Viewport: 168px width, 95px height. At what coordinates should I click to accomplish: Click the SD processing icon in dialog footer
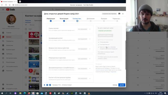47,85
